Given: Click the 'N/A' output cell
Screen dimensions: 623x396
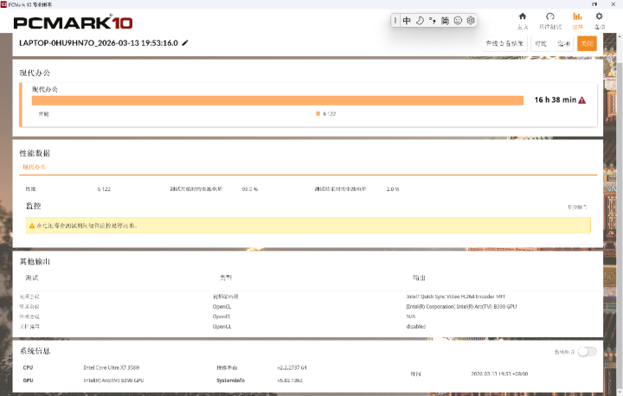Looking at the screenshot, I should [x=411, y=316].
